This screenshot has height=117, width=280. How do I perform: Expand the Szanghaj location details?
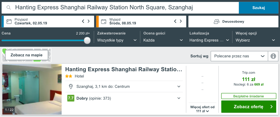coord(179,87)
